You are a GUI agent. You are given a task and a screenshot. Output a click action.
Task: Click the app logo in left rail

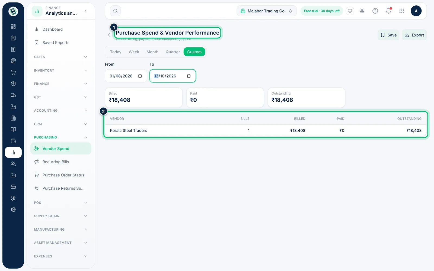click(x=13, y=11)
